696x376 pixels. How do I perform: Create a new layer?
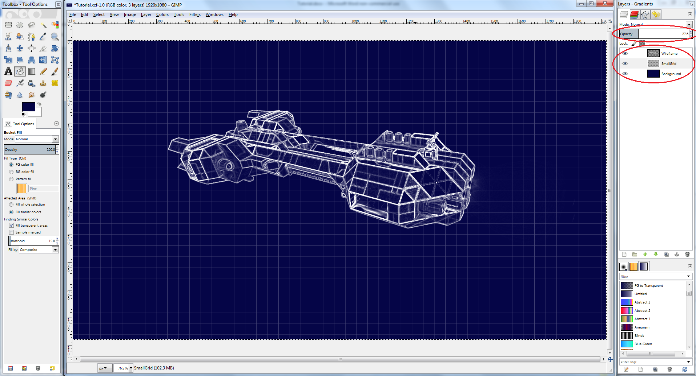(x=624, y=255)
